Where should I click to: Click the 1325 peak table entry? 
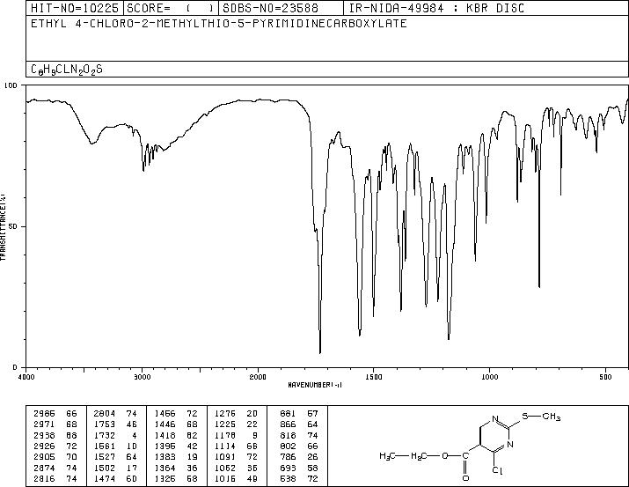tap(176, 478)
